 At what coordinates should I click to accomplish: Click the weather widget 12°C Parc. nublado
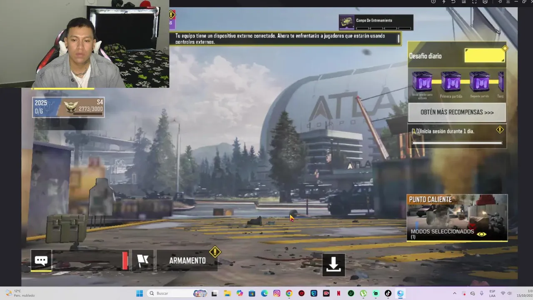[x=20, y=293]
